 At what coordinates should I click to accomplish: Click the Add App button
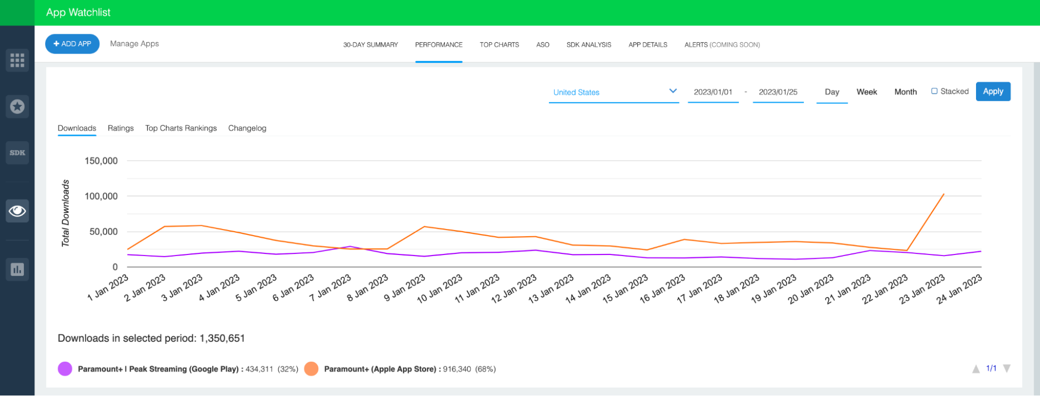click(x=72, y=44)
